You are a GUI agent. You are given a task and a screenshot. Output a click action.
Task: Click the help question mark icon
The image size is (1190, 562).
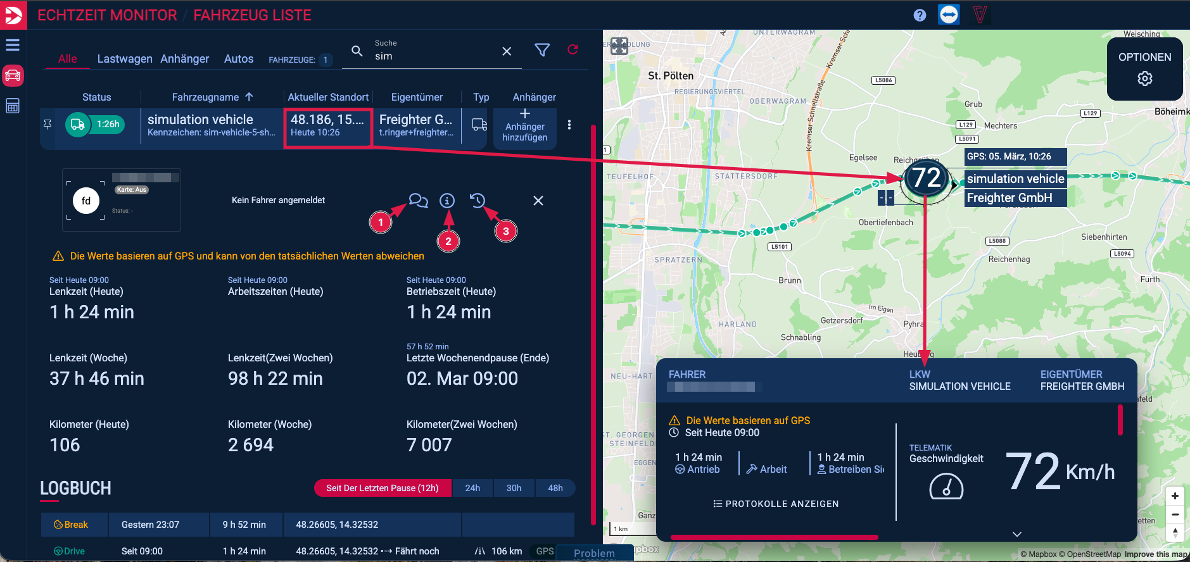tap(920, 15)
